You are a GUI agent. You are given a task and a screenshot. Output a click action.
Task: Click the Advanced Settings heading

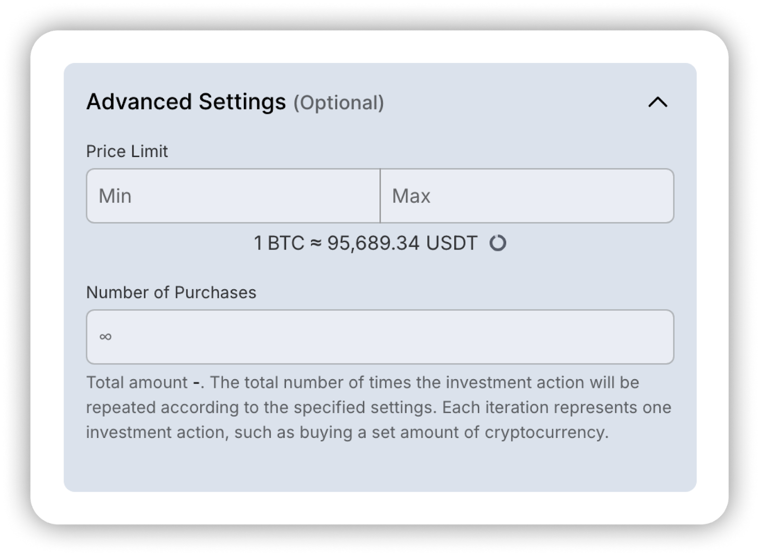pos(186,102)
